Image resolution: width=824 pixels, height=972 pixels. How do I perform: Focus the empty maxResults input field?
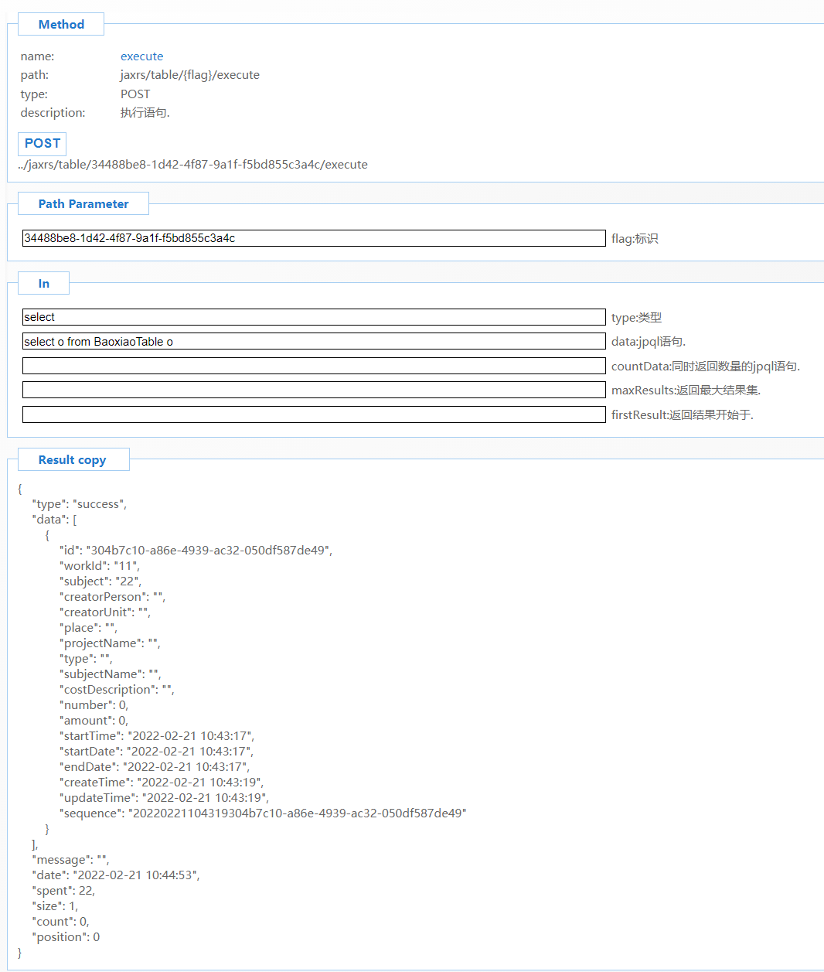pos(313,391)
